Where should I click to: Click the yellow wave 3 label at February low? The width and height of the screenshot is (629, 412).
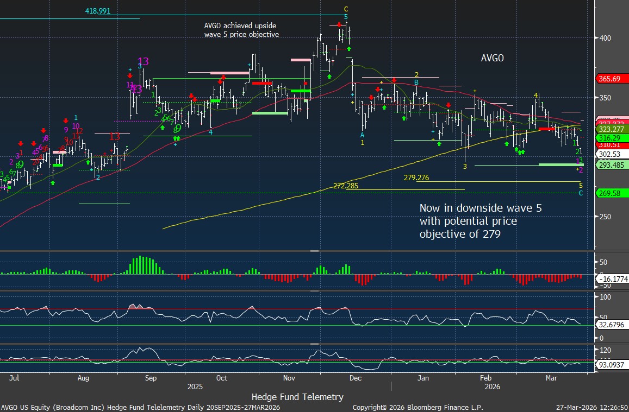pyautogui.click(x=465, y=167)
